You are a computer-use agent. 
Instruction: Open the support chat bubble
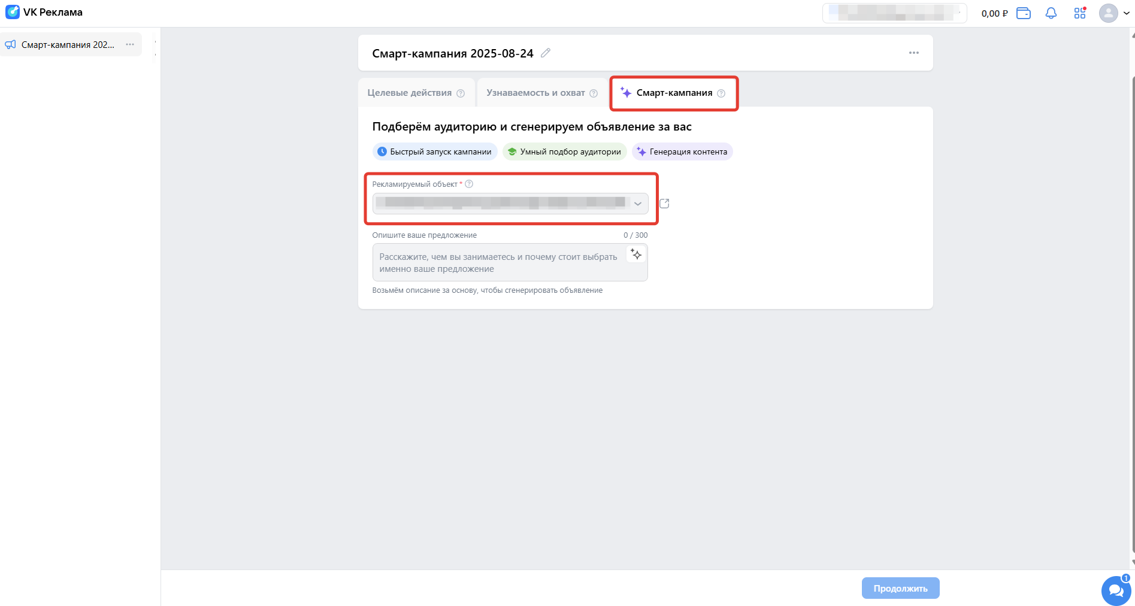click(x=1115, y=590)
